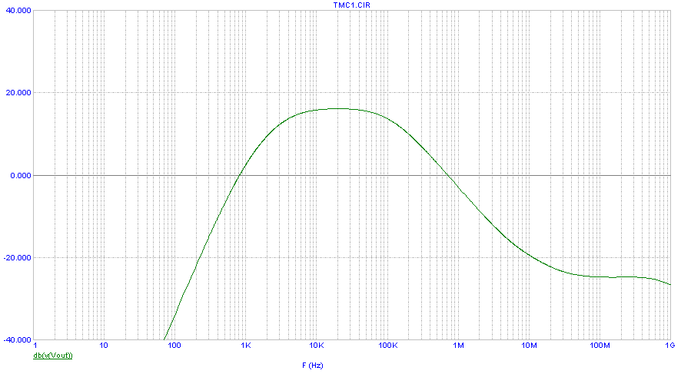Select the -40.000 y-axis value

17,340
